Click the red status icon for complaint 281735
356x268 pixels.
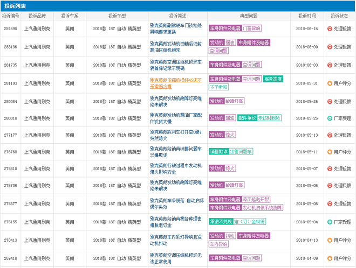[x=330, y=65]
